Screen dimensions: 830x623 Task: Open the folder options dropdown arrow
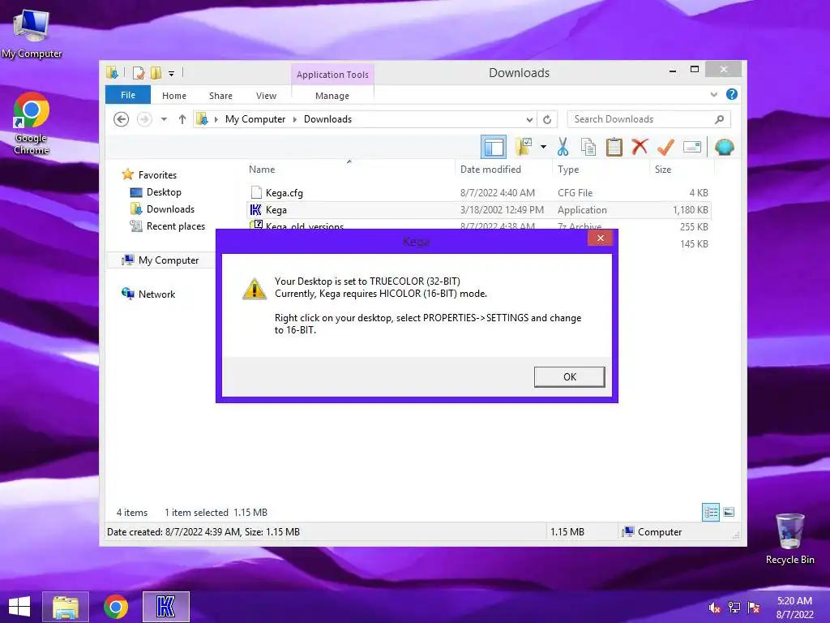(x=543, y=147)
